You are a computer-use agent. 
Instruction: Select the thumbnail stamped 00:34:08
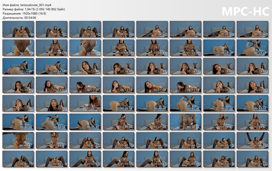coord(18,122)
